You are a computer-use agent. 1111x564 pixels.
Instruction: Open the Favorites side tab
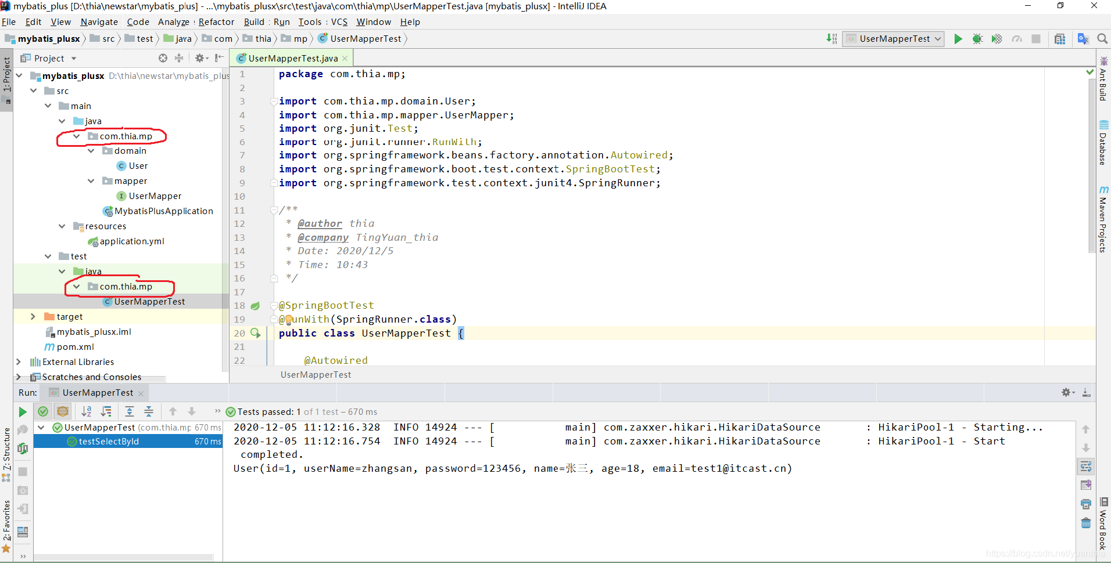[6, 527]
